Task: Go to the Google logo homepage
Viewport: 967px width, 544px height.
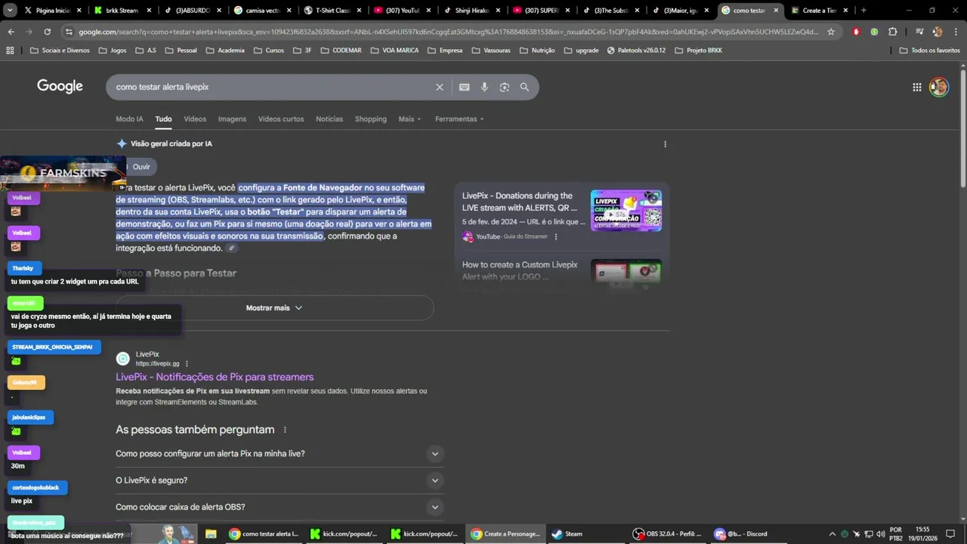Action: pos(60,86)
